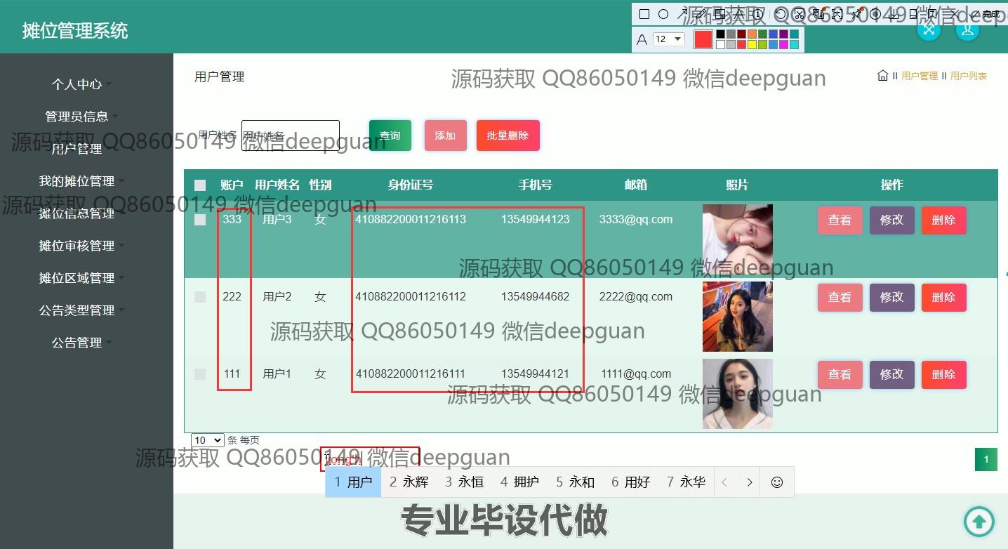Click the 批量删除 button
The height and width of the screenshot is (549, 1008).
point(508,135)
